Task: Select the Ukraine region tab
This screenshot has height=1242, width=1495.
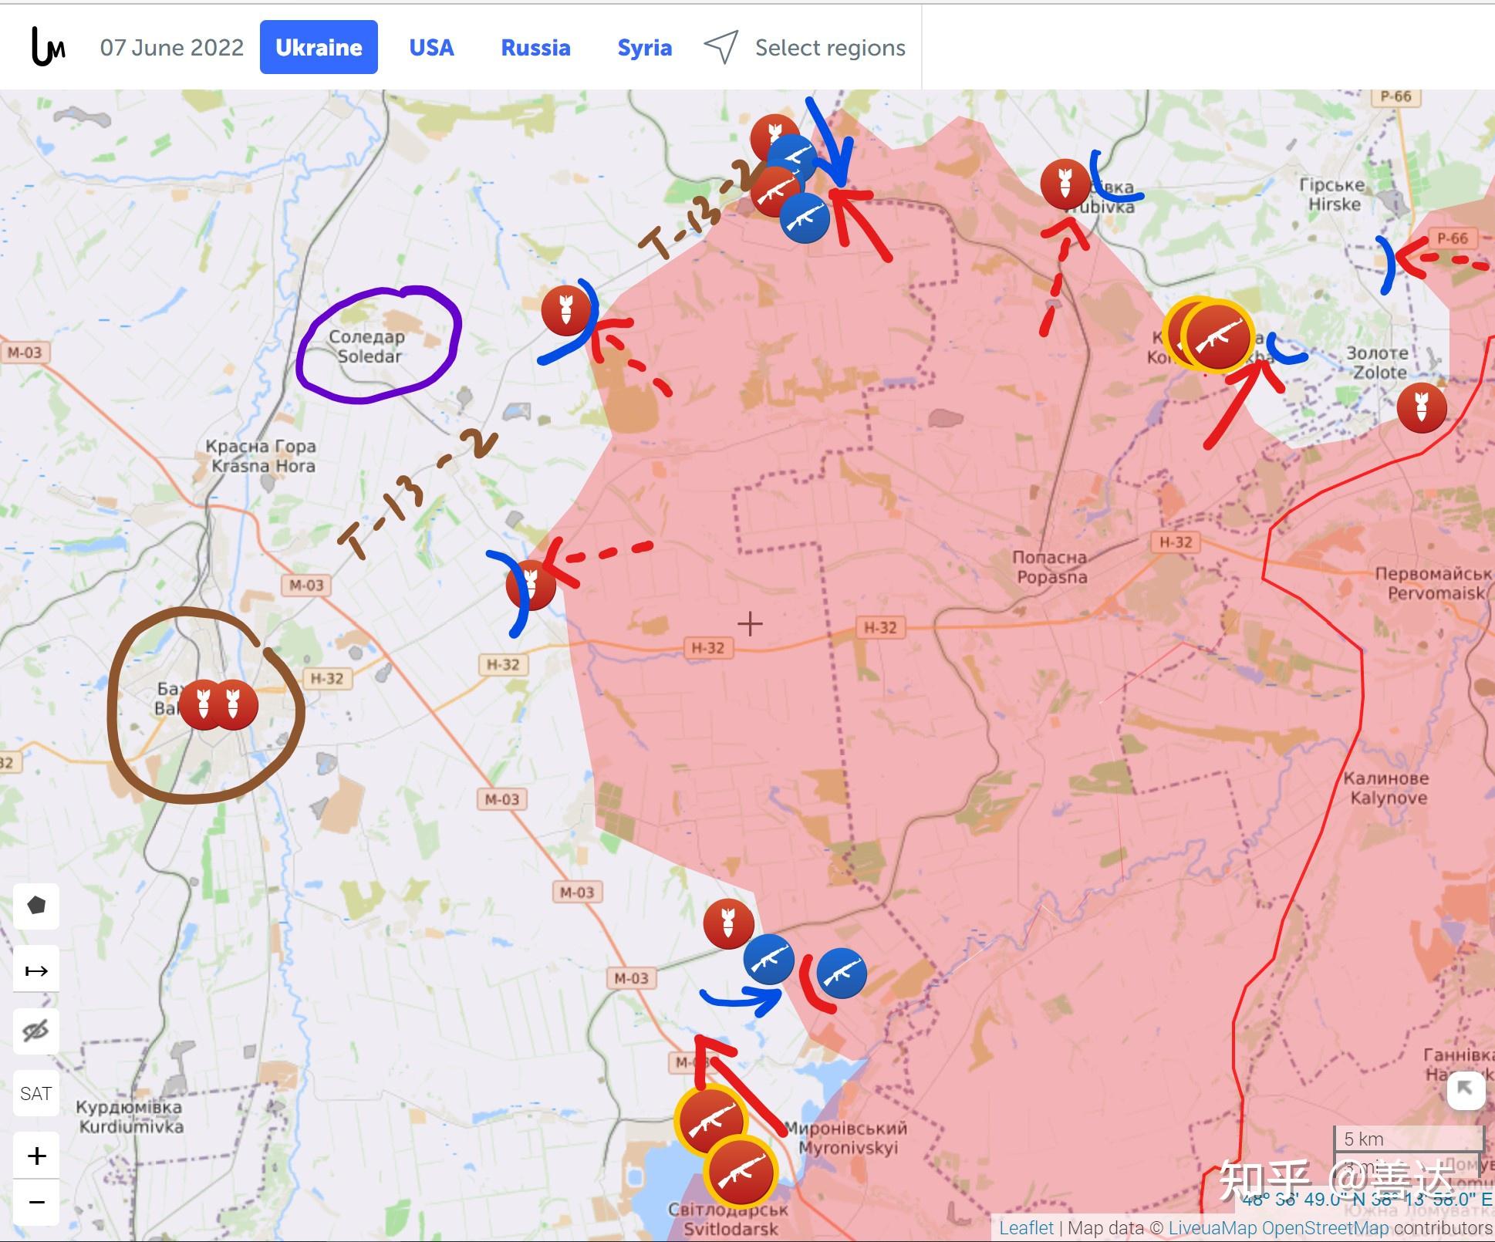Action: tap(319, 48)
